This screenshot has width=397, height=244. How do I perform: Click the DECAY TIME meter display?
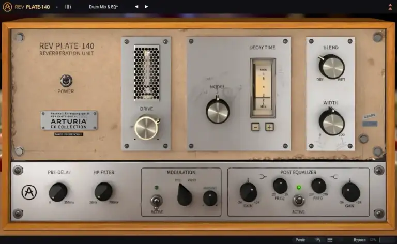point(263,88)
